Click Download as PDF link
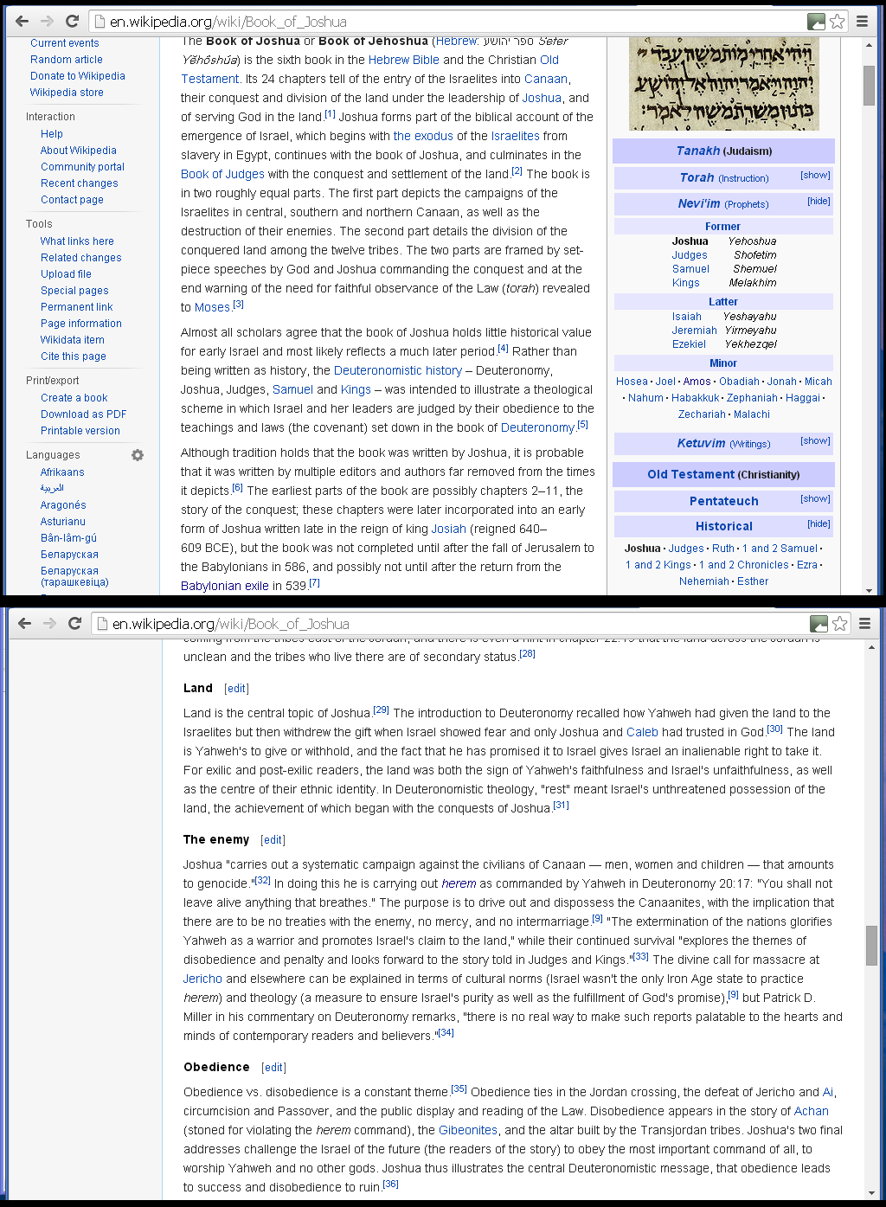Viewport: 886px width, 1207px height. point(84,414)
